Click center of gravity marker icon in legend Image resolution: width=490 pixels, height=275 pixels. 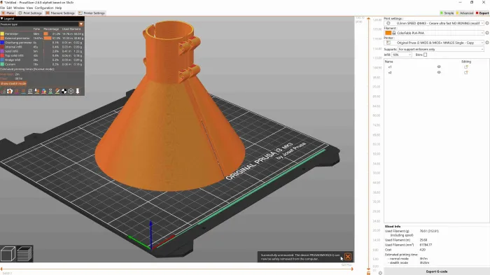tap(64, 91)
